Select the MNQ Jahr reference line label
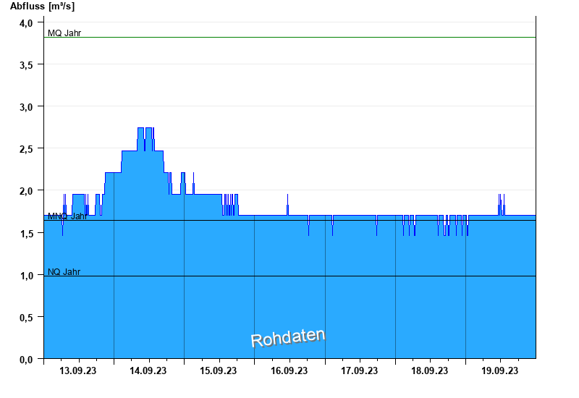Viewport: 579px width, 398px height. coord(67,216)
